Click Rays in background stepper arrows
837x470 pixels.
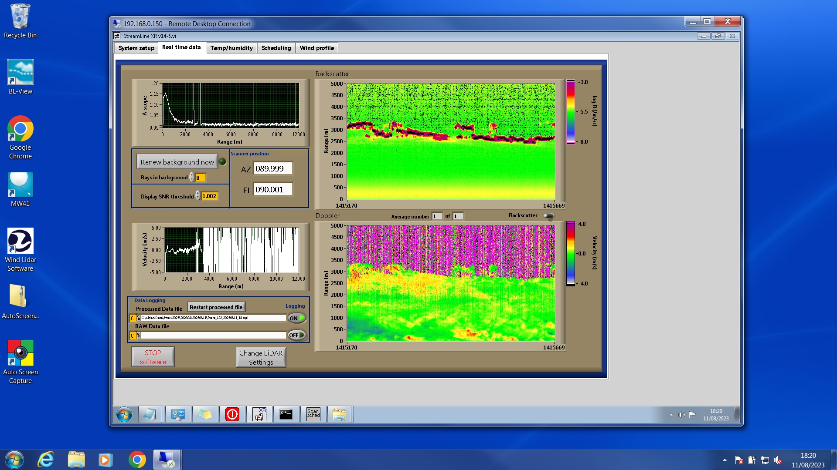coord(191,178)
